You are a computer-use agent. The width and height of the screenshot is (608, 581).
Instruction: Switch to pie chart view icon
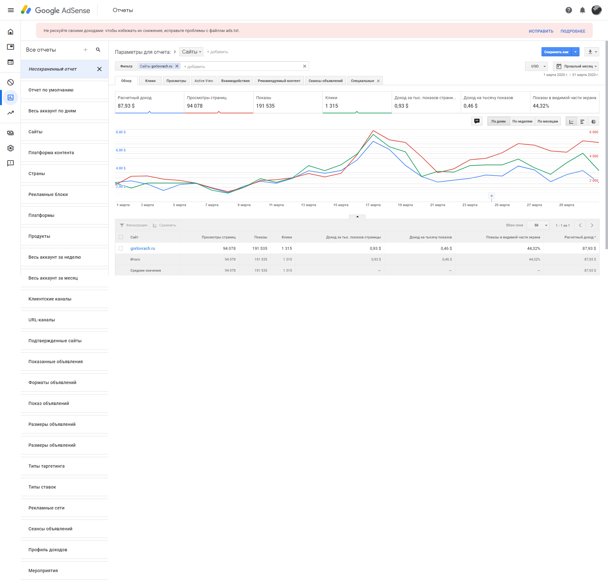[x=593, y=122]
